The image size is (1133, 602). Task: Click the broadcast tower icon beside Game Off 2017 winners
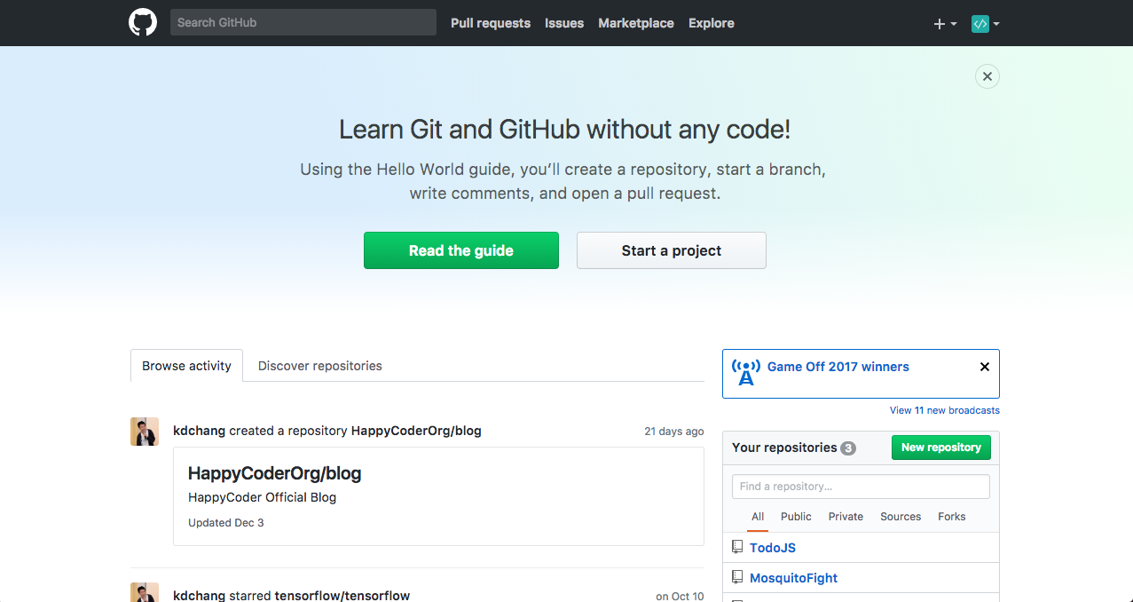click(745, 373)
